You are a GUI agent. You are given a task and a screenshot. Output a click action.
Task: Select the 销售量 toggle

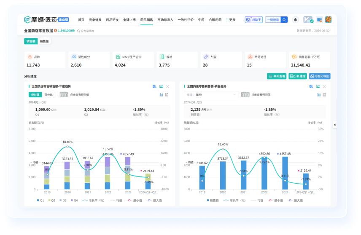(44, 41)
